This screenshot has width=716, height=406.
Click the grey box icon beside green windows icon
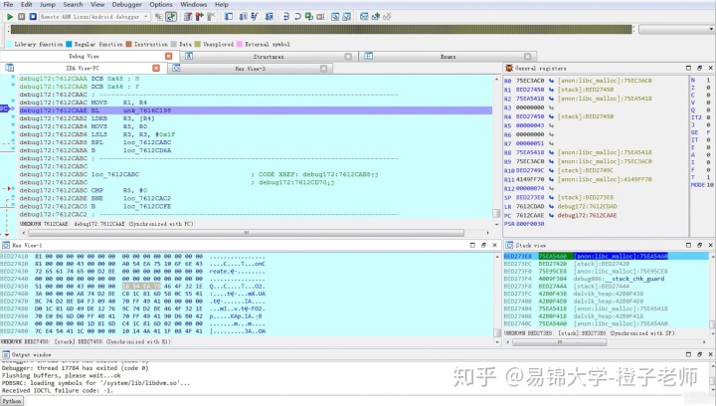tap(320, 17)
